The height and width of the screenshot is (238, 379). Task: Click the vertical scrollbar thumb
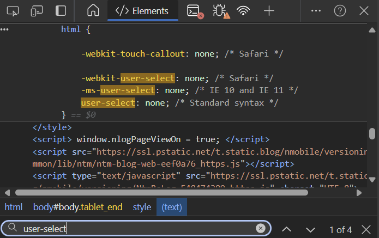[372, 134]
